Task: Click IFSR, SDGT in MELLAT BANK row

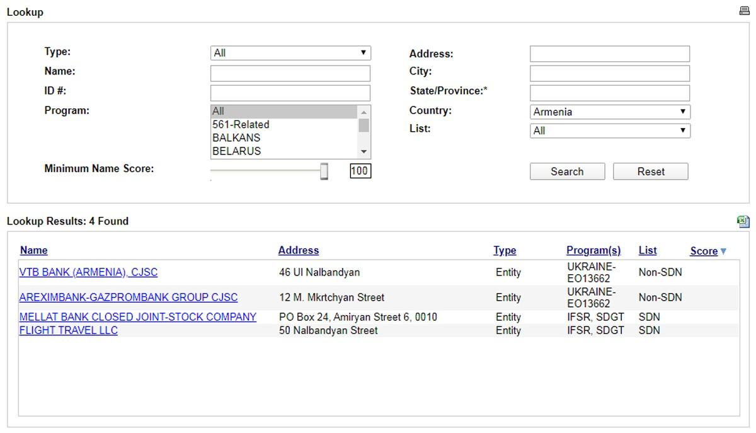Action: [x=595, y=317]
